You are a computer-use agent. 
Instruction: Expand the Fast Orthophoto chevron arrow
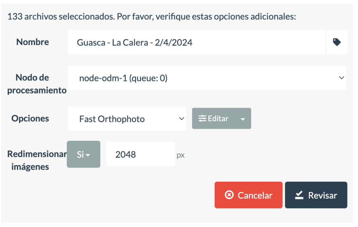[181, 119]
